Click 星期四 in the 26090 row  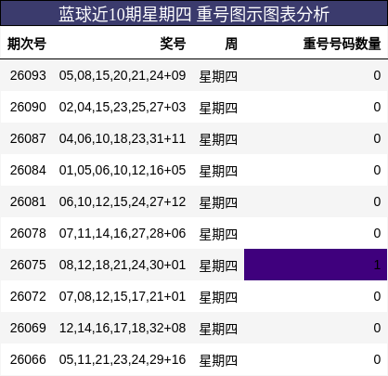click(218, 108)
